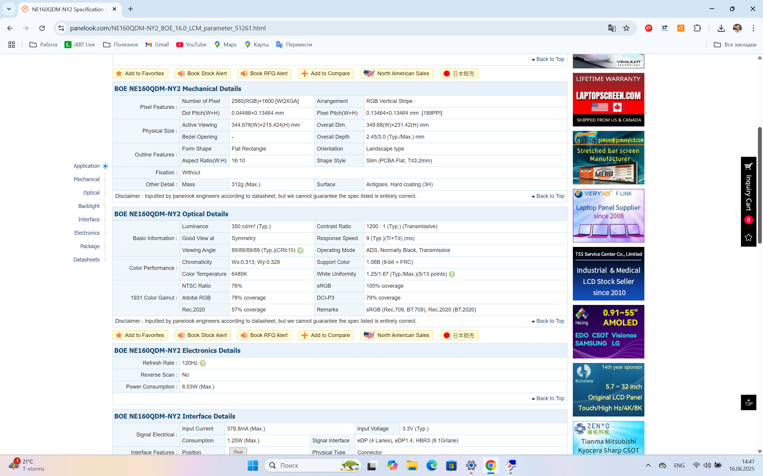Select the Application radio marker in sidebar
The height and width of the screenshot is (476, 763).
105,166
